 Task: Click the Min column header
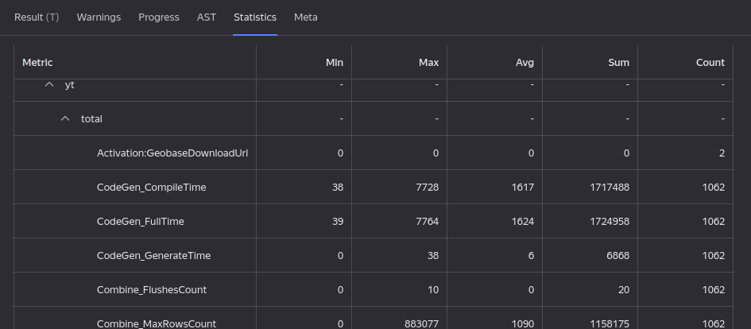coord(335,63)
